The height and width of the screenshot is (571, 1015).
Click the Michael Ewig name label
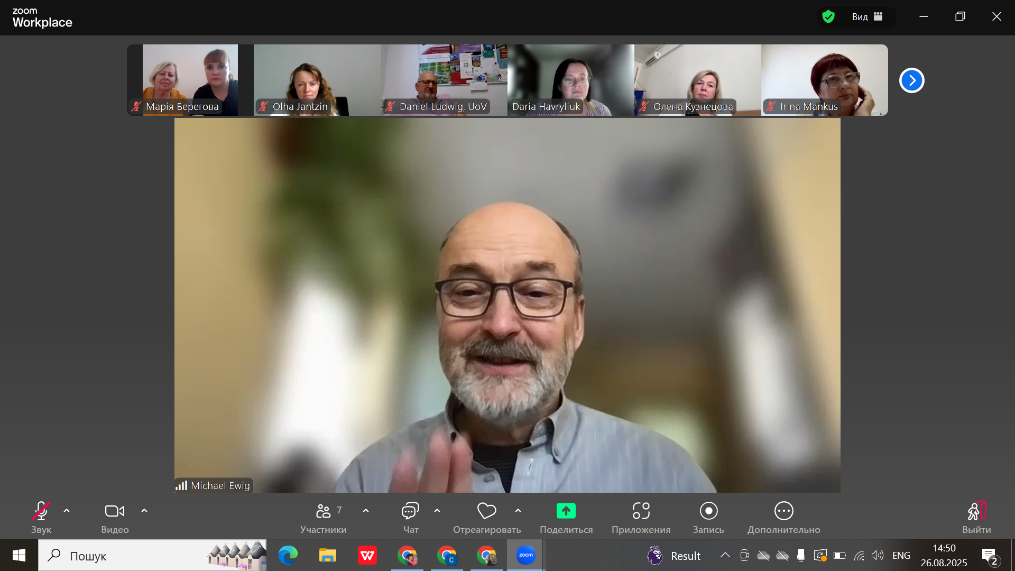pyautogui.click(x=220, y=485)
